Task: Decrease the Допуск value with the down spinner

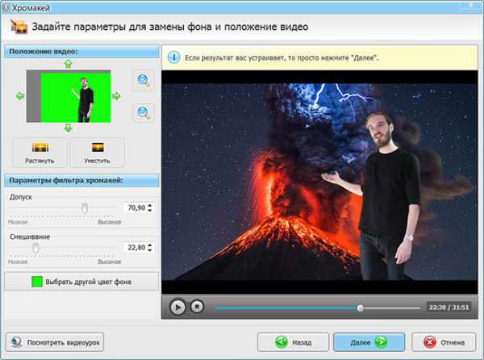Action: coord(150,210)
